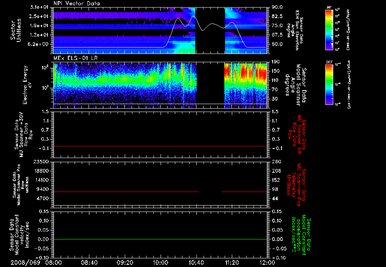386x267 pixels.
Task: Click the 'ESH Sun Elevation Angle' axis label
Action: [295, 30]
